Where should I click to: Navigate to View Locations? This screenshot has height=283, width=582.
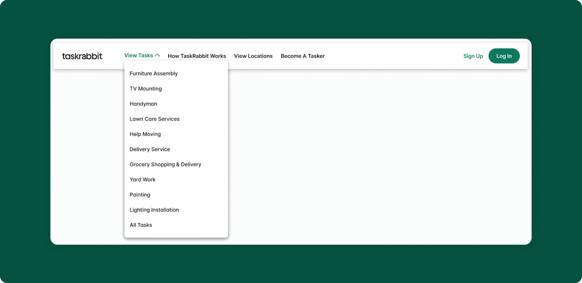coord(253,56)
